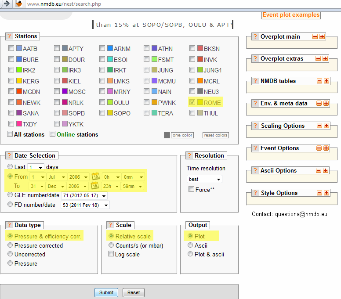Open the From date calendar picker icon
Image resolution: width=341 pixels, height=299 pixels.
[95, 176]
